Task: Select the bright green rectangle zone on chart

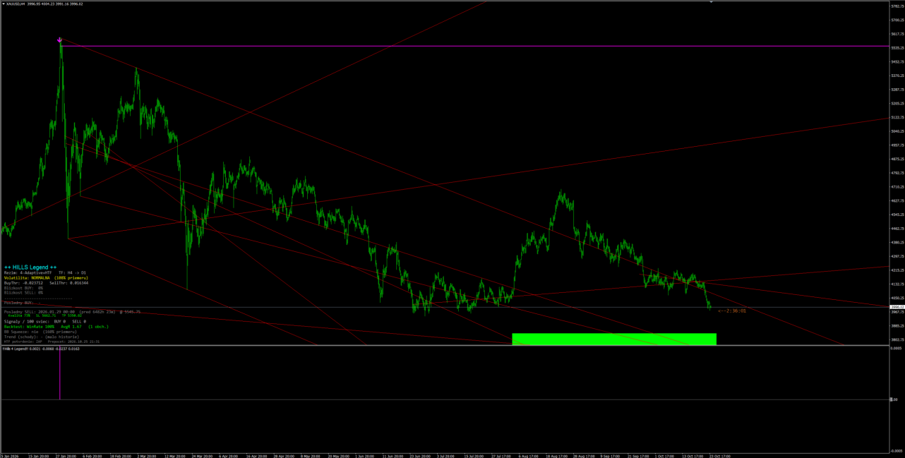Action: 614,339
